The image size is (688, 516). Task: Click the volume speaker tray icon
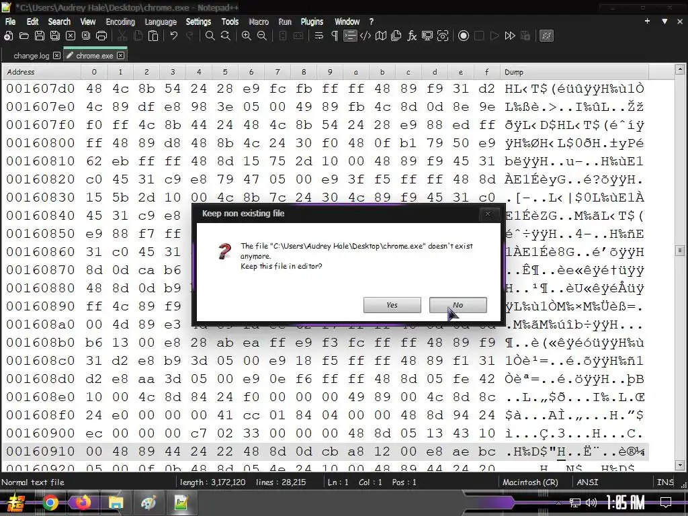click(x=591, y=503)
